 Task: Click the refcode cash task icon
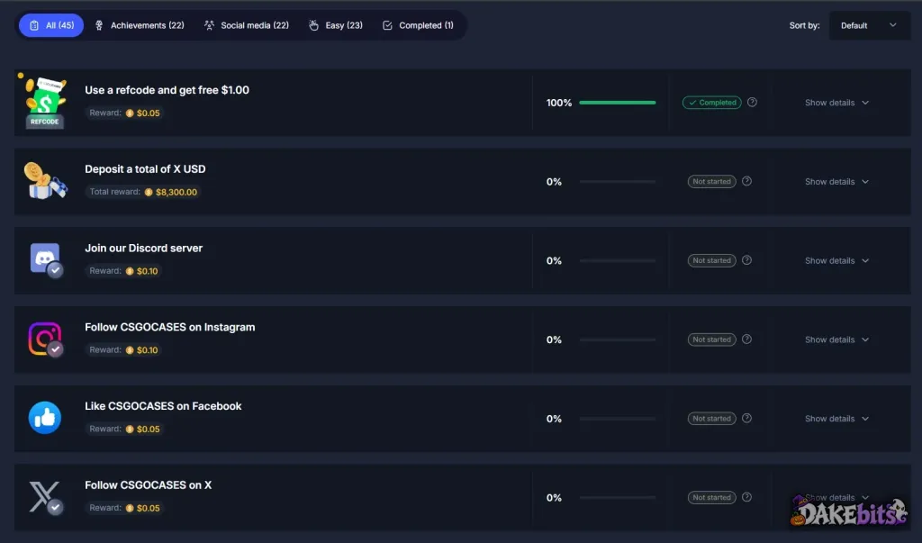[x=45, y=103]
